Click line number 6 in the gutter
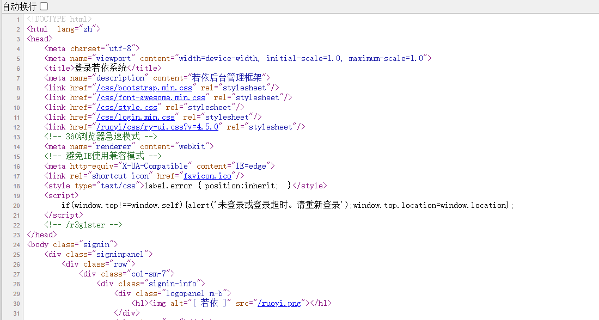Screen dimensions: 599x320 (x=18, y=69)
